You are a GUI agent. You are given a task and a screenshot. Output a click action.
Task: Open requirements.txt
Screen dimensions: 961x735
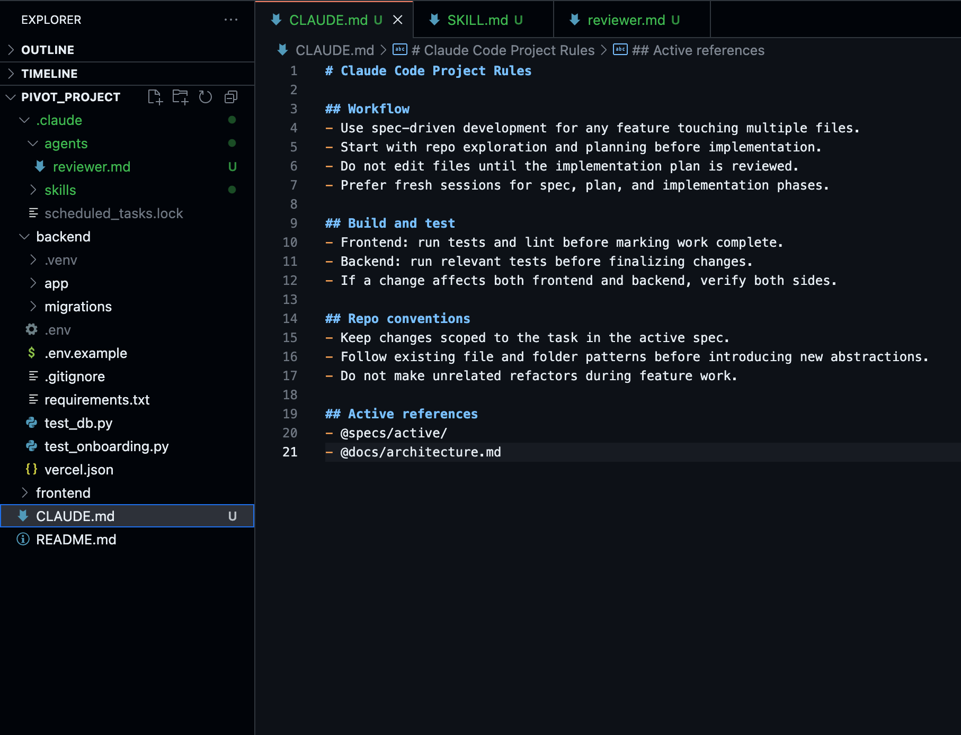[127, 400]
